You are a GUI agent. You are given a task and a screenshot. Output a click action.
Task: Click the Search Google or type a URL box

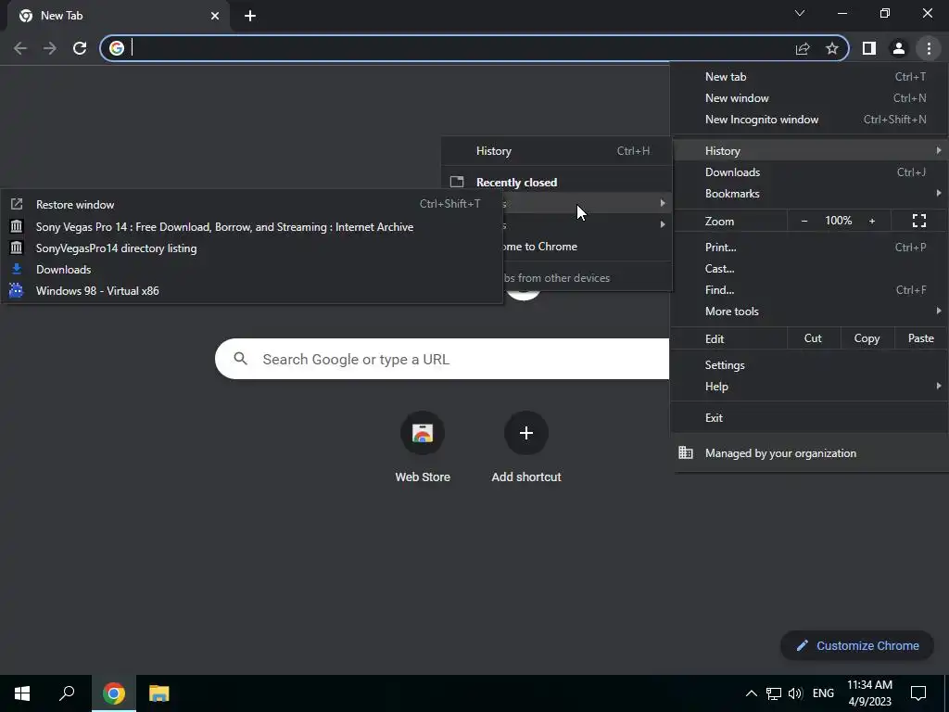(x=442, y=359)
